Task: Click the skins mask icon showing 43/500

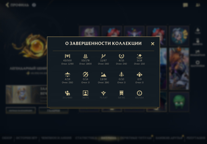Action: pyautogui.click(x=67, y=56)
